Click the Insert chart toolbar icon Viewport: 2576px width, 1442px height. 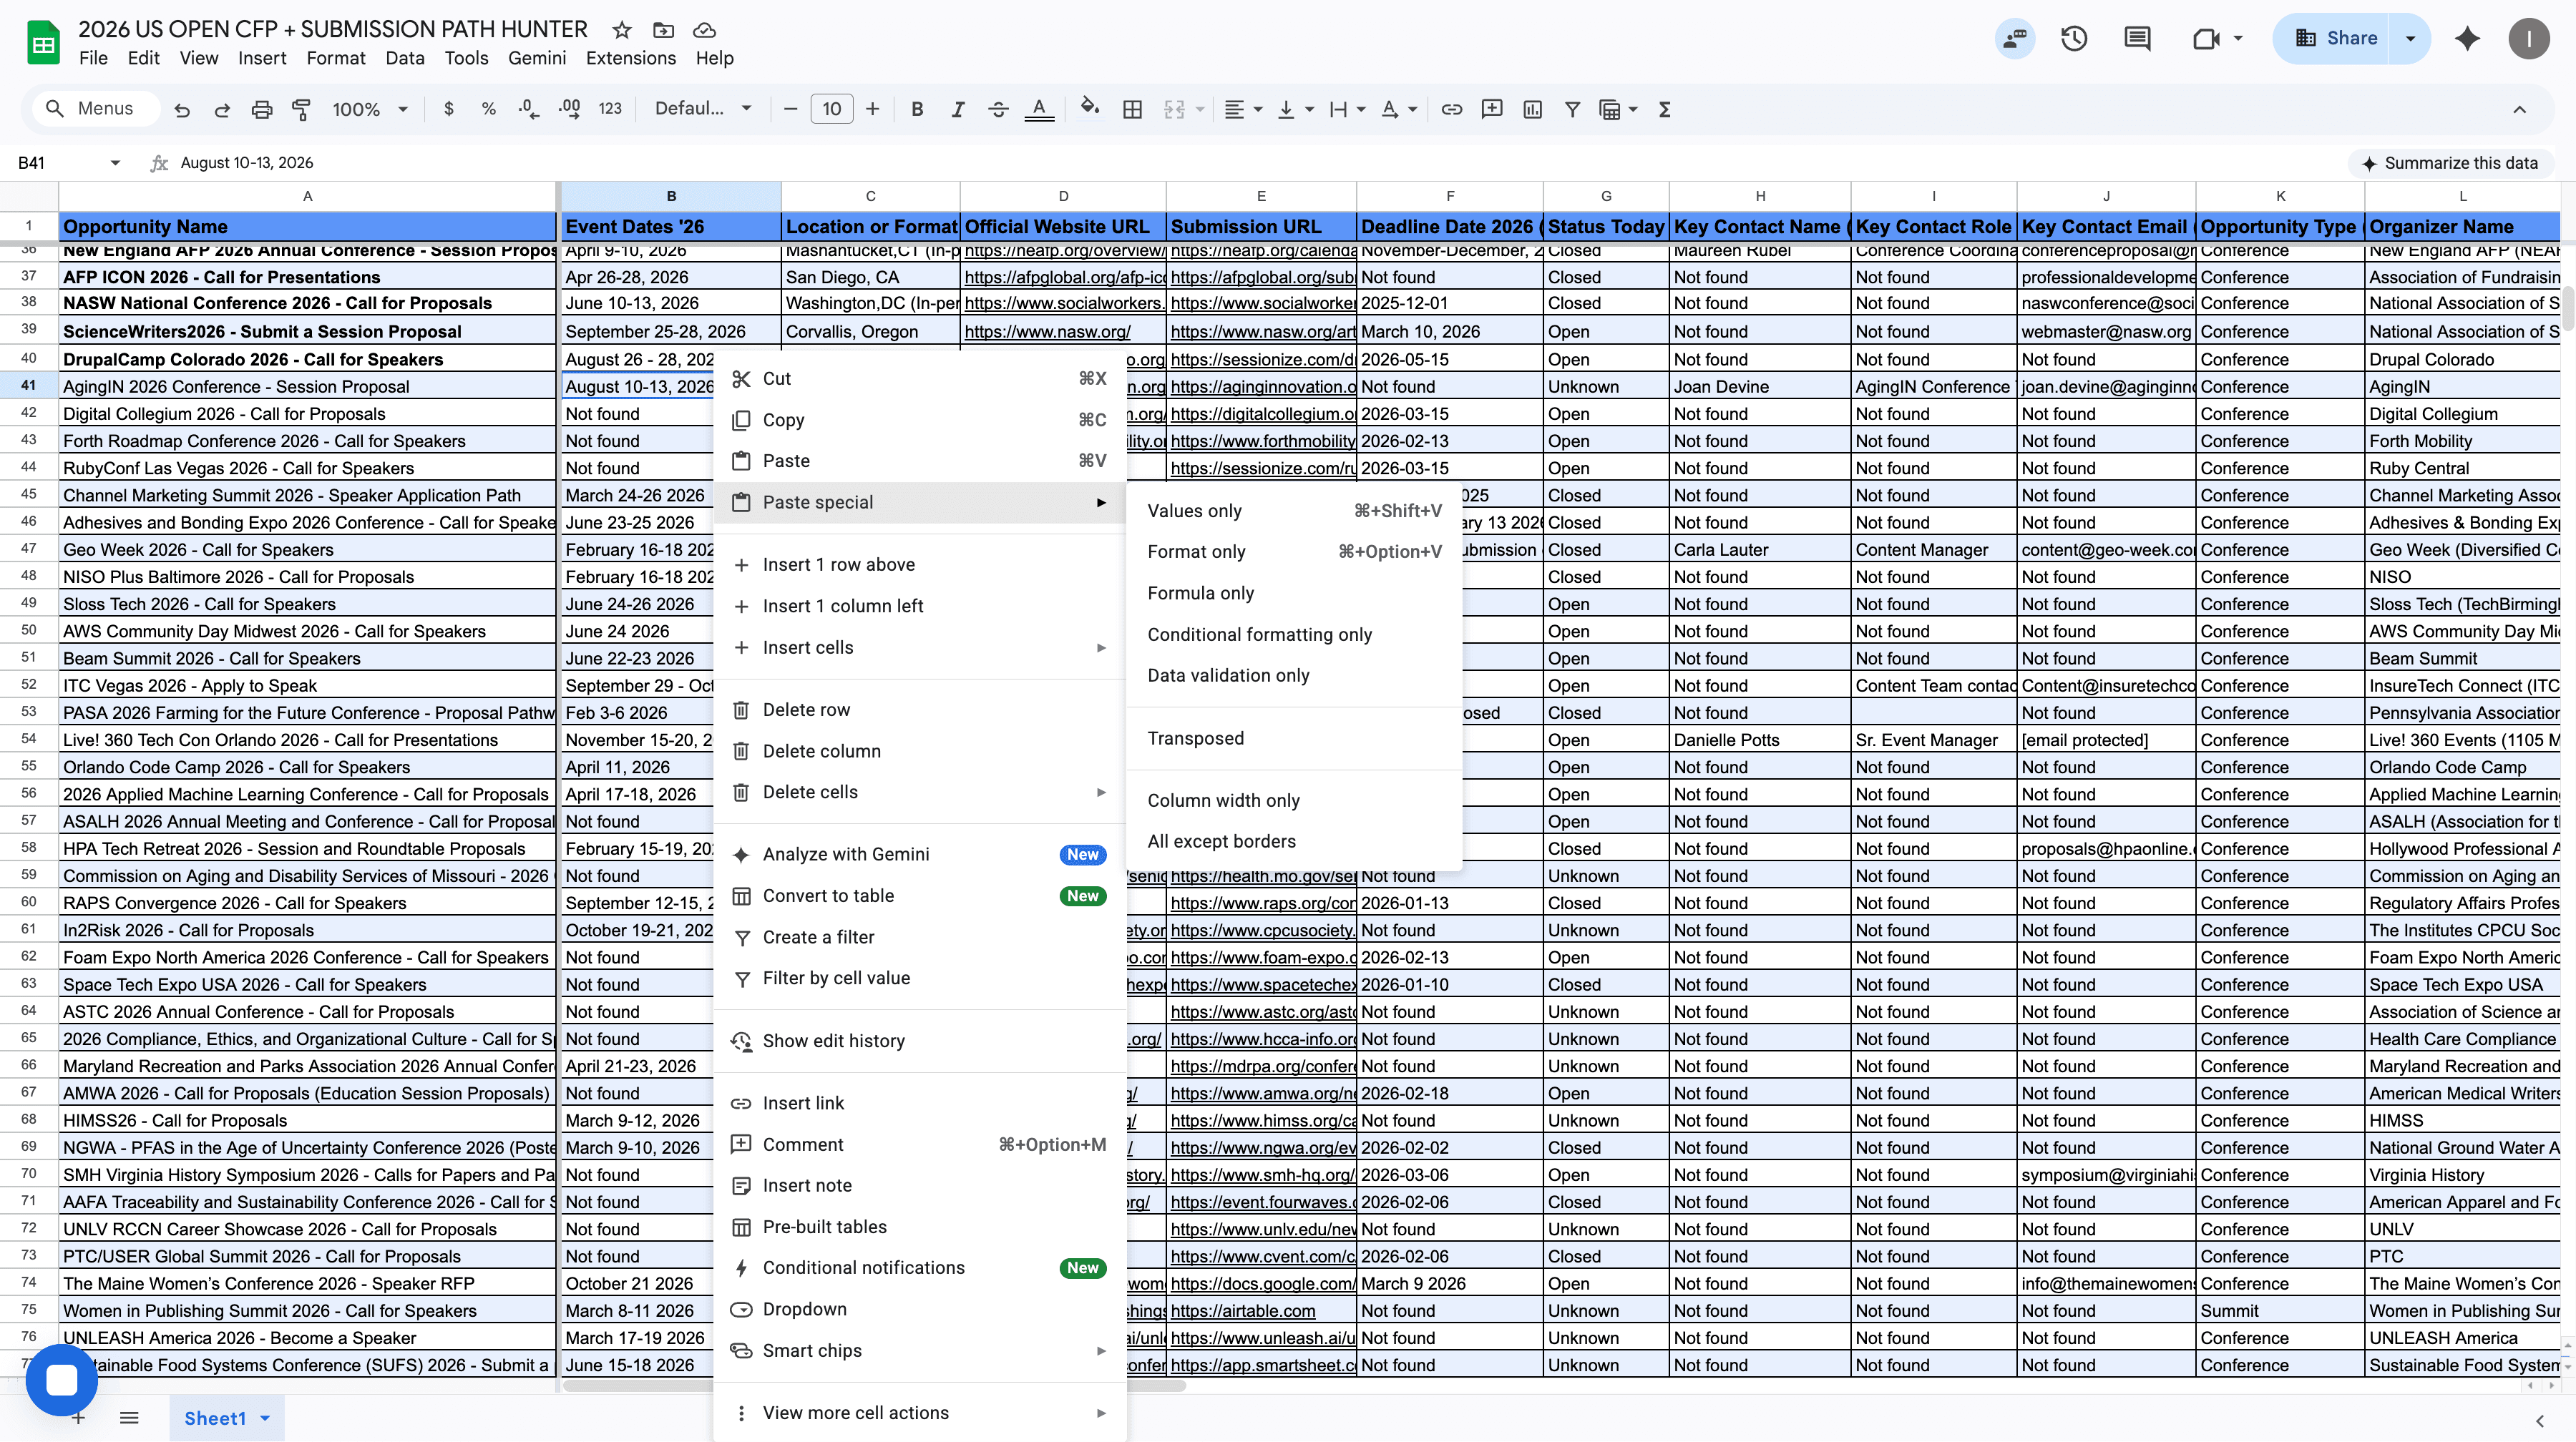[1532, 109]
